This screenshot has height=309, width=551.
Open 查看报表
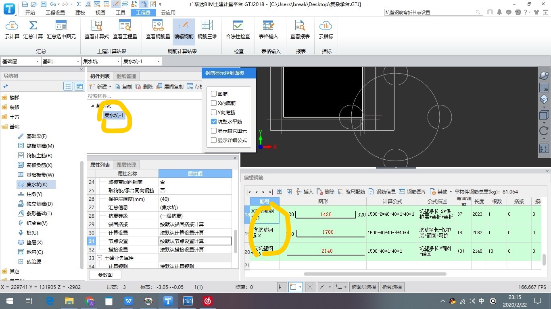pyautogui.click(x=300, y=30)
